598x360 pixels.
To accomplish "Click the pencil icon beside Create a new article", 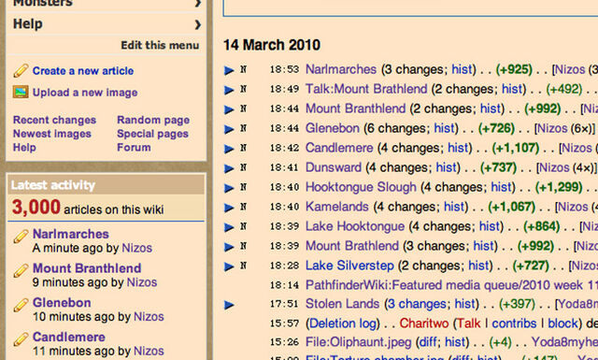I will point(21,71).
